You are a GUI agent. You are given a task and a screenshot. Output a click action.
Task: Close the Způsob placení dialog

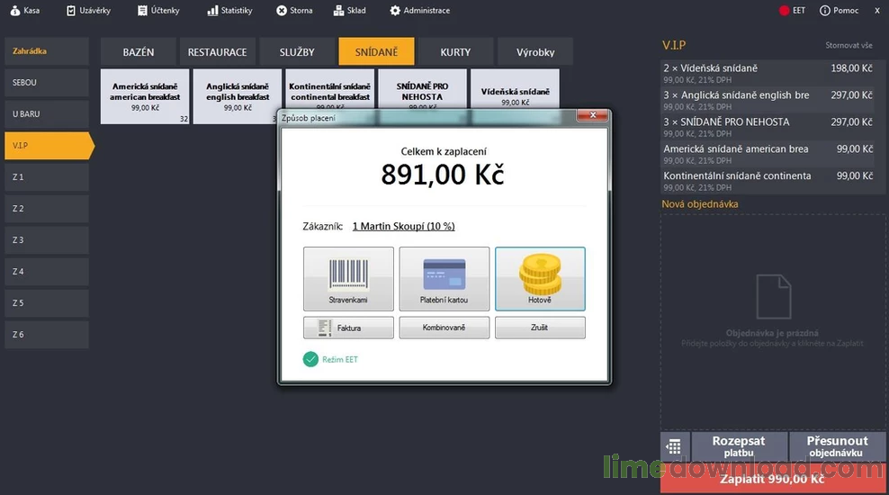pyautogui.click(x=592, y=115)
